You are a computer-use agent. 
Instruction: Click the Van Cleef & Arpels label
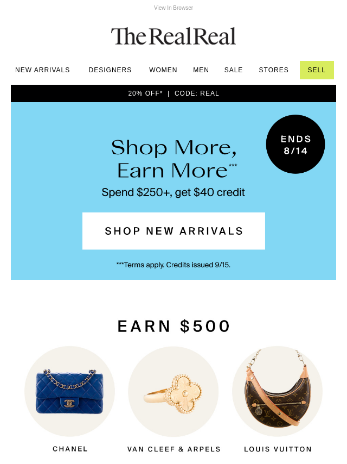(174, 449)
